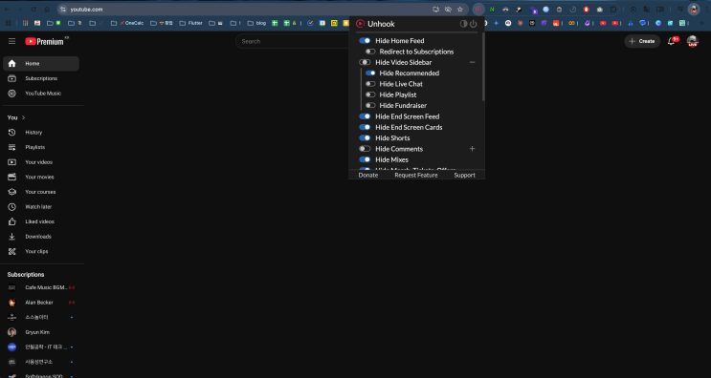
Task: Bookmark this page with the star icon
Action: [x=460, y=9]
